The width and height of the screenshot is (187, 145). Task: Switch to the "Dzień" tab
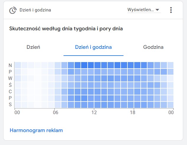(33, 47)
